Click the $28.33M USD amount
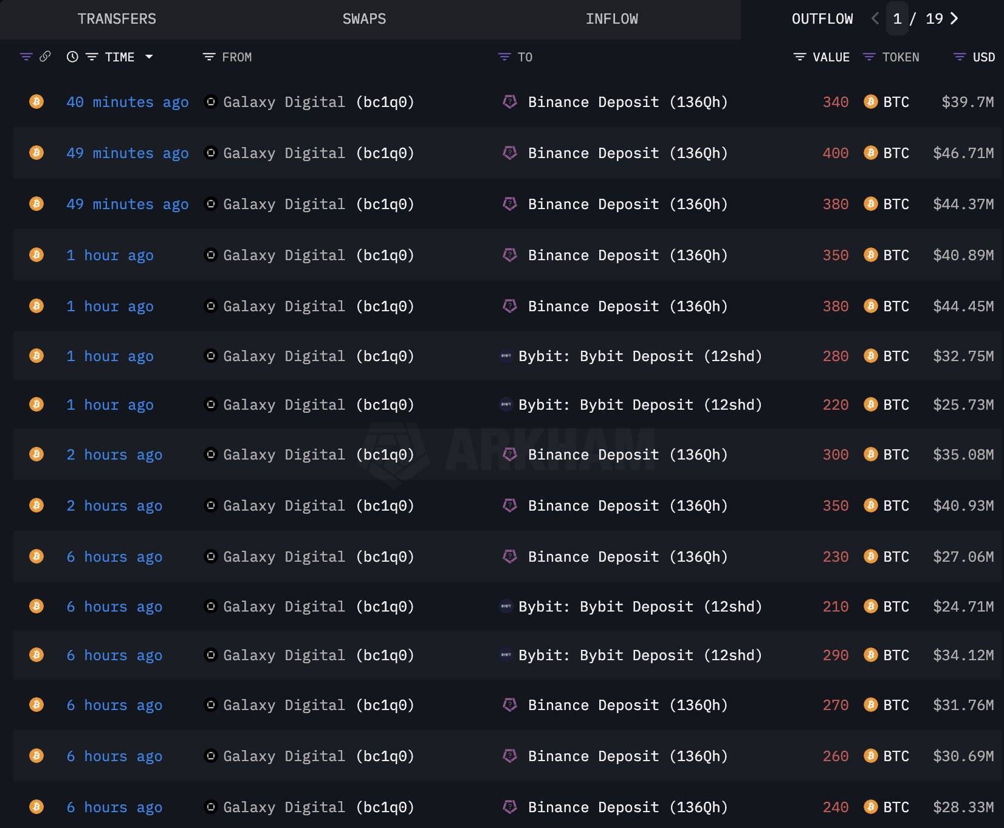 click(x=963, y=807)
